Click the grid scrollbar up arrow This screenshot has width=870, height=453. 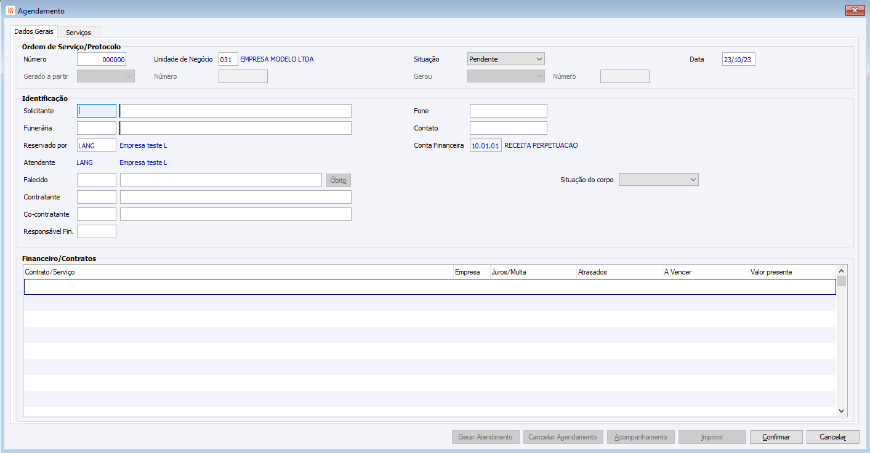point(842,270)
